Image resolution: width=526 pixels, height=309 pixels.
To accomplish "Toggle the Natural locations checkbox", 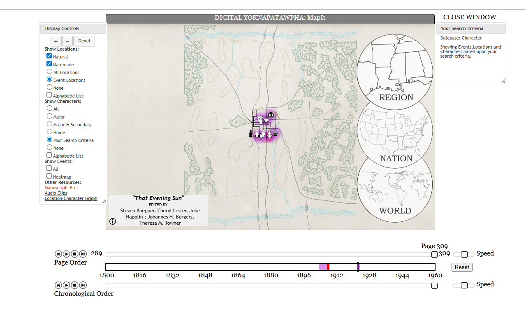I will click(x=49, y=56).
